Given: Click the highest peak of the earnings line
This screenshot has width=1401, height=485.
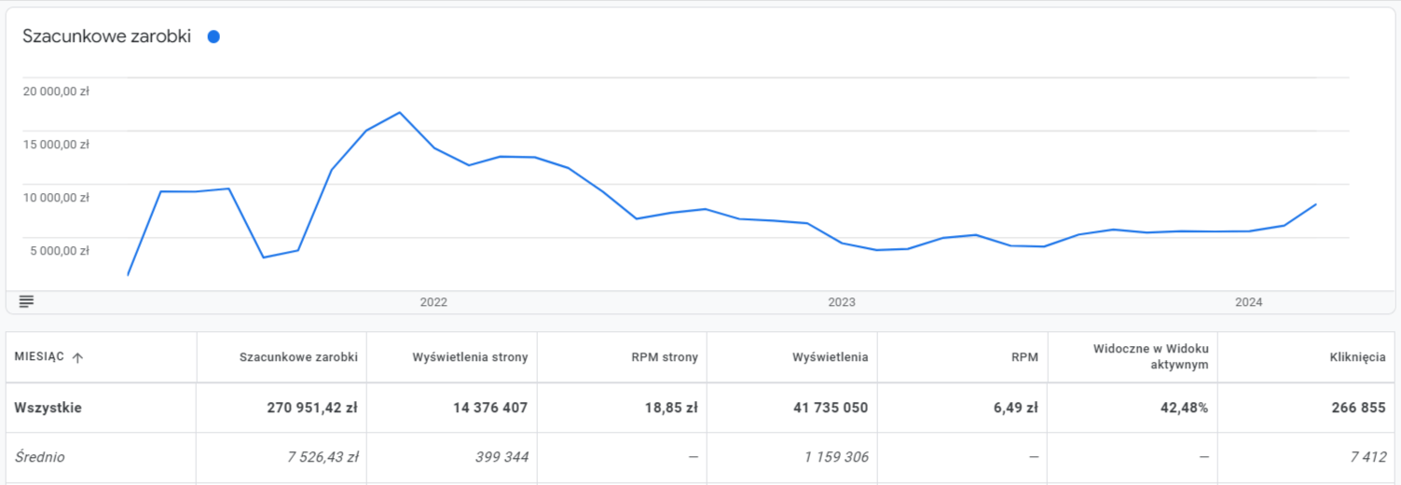Looking at the screenshot, I should [x=399, y=113].
